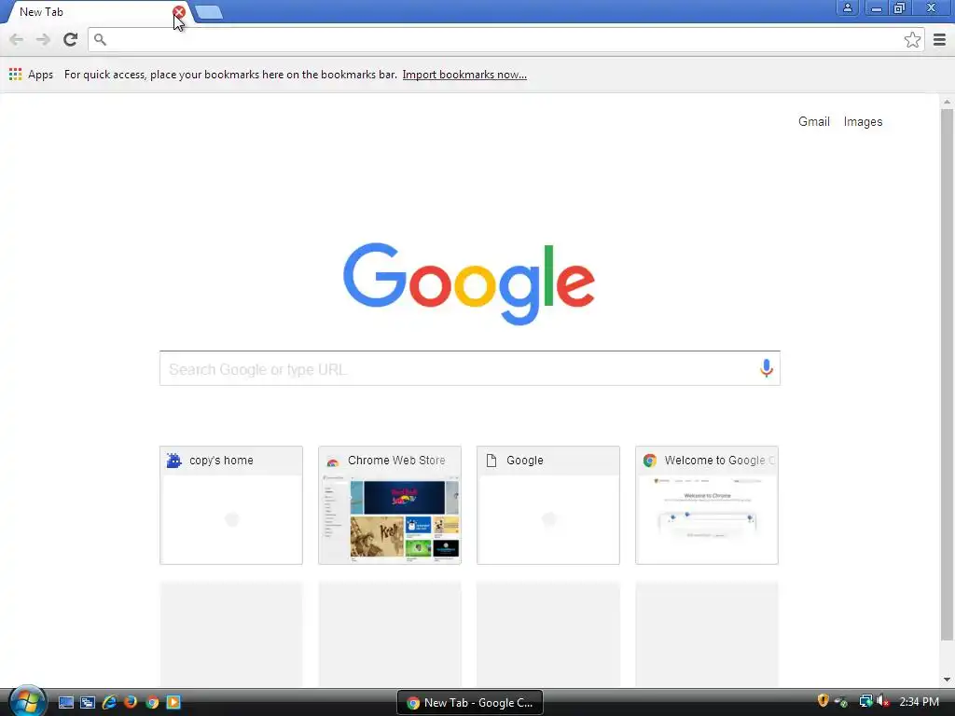955x716 pixels.
Task: Click the scrollbar up arrow
Action: pyautogui.click(x=947, y=102)
